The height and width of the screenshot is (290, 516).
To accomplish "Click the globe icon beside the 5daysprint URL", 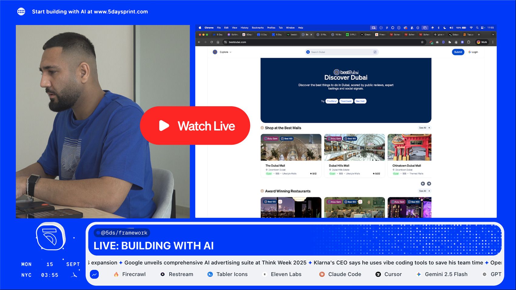I will (21, 12).
